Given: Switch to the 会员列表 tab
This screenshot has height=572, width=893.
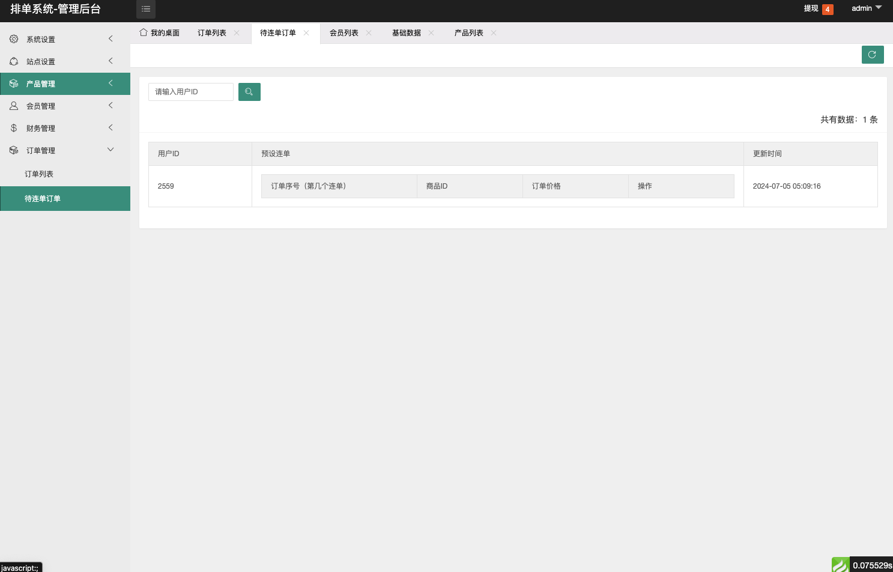Looking at the screenshot, I should pos(344,33).
